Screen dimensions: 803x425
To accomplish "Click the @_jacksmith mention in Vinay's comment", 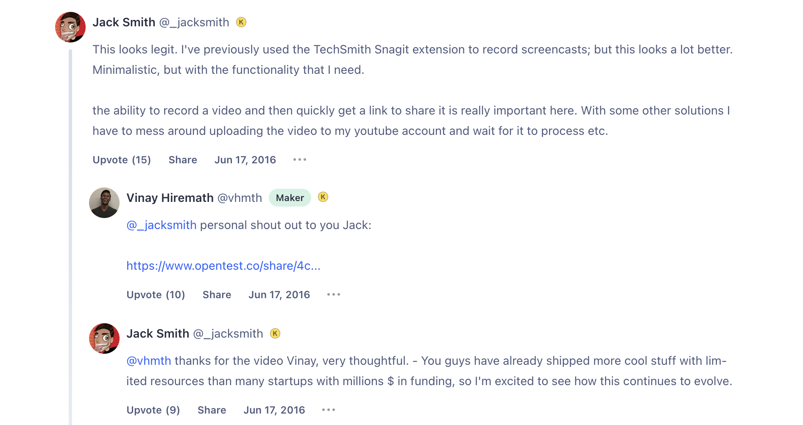I will point(162,225).
